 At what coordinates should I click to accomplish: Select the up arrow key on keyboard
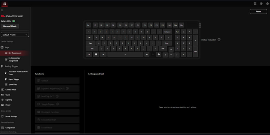171,49
